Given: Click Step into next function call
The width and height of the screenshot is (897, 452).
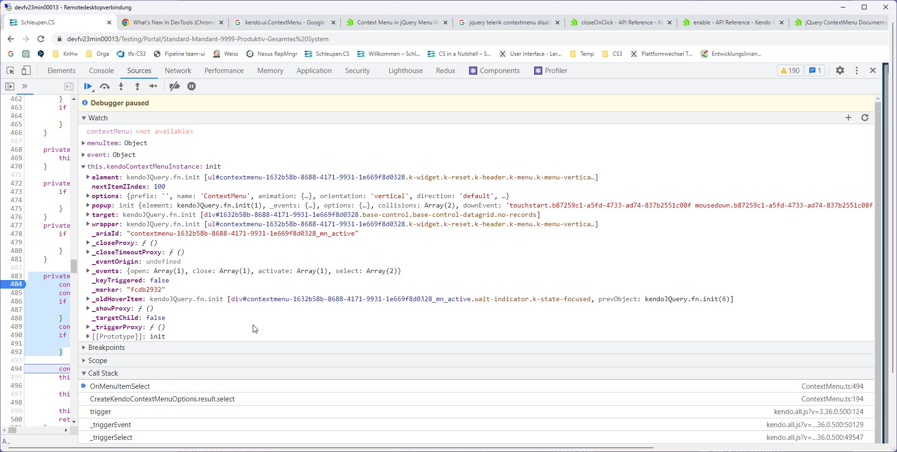Looking at the screenshot, I should 121,86.
